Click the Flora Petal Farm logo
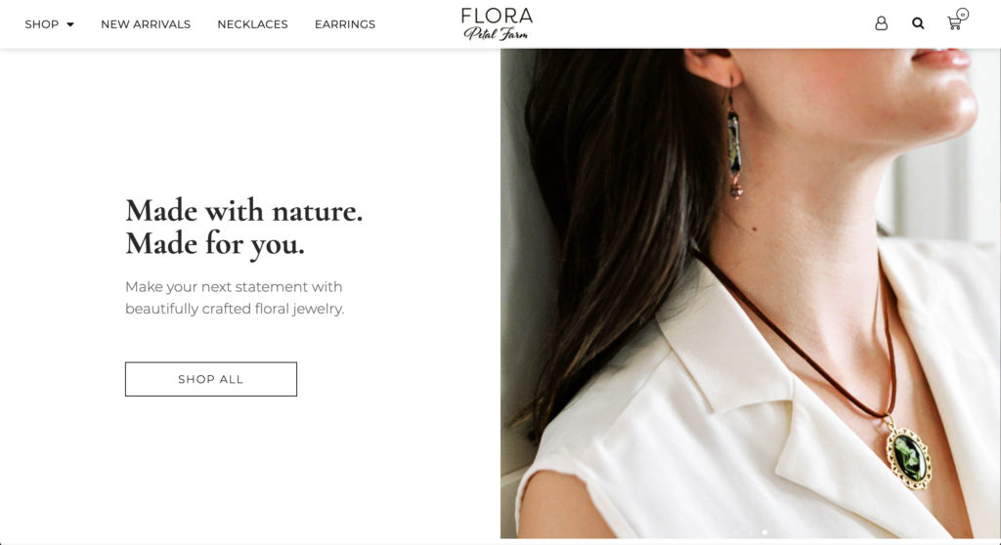Image resolution: width=1001 pixels, height=545 pixels. click(x=497, y=24)
